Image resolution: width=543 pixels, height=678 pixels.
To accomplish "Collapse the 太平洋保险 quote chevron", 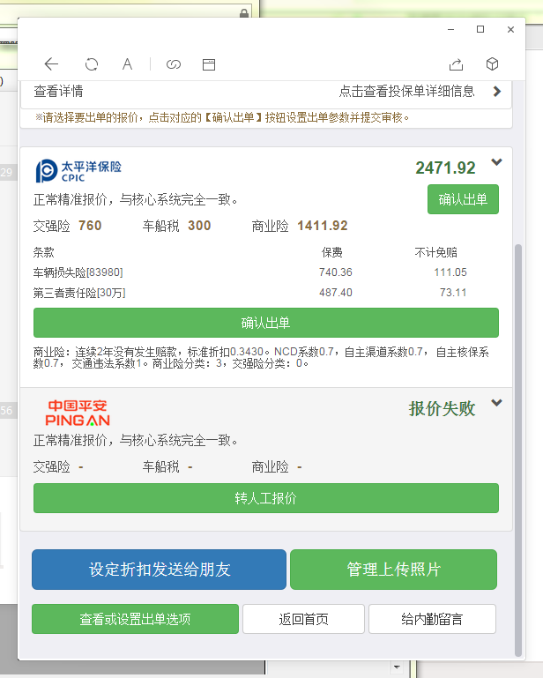I will click(496, 162).
